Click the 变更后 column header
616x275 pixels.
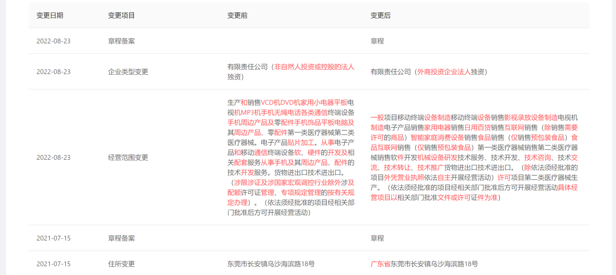[381, 15]
